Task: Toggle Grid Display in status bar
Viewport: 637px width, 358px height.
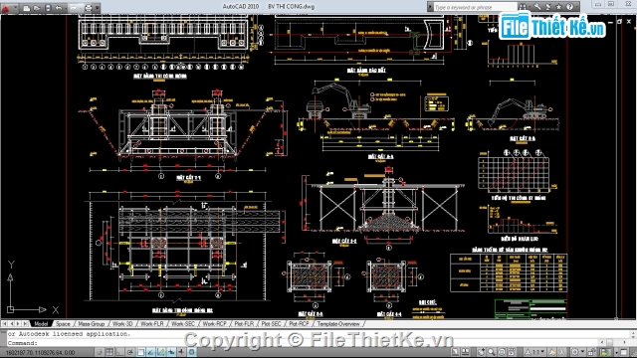Action: (x=109, y=352)
